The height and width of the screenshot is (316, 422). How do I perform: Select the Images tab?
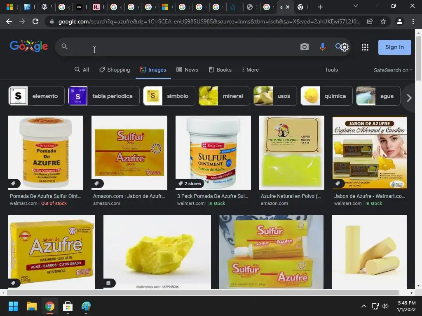pos(153,70)
